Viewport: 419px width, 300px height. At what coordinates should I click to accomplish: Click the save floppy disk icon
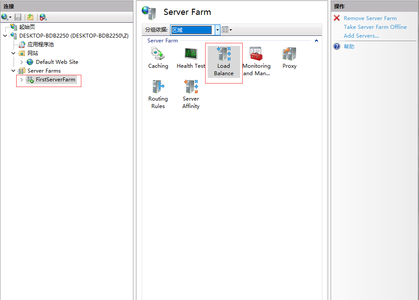pos(18,17)
